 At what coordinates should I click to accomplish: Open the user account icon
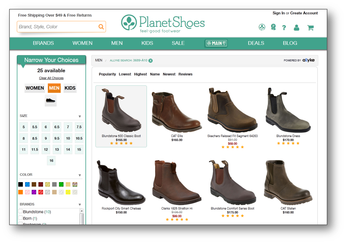pyautogui.click(x=296, y=27)
